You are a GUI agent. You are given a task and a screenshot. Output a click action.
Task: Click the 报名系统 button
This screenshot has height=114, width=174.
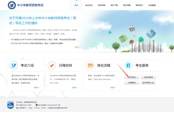[132, 77]
